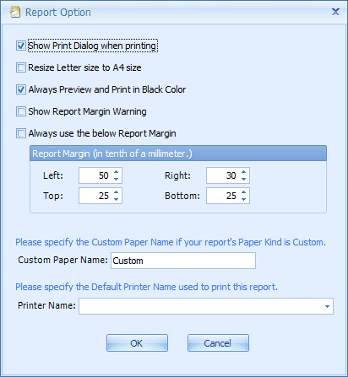This screenshot has height=377, width=348.
Task: Increase the Right margin with up arrow
Action: [244, 171]
